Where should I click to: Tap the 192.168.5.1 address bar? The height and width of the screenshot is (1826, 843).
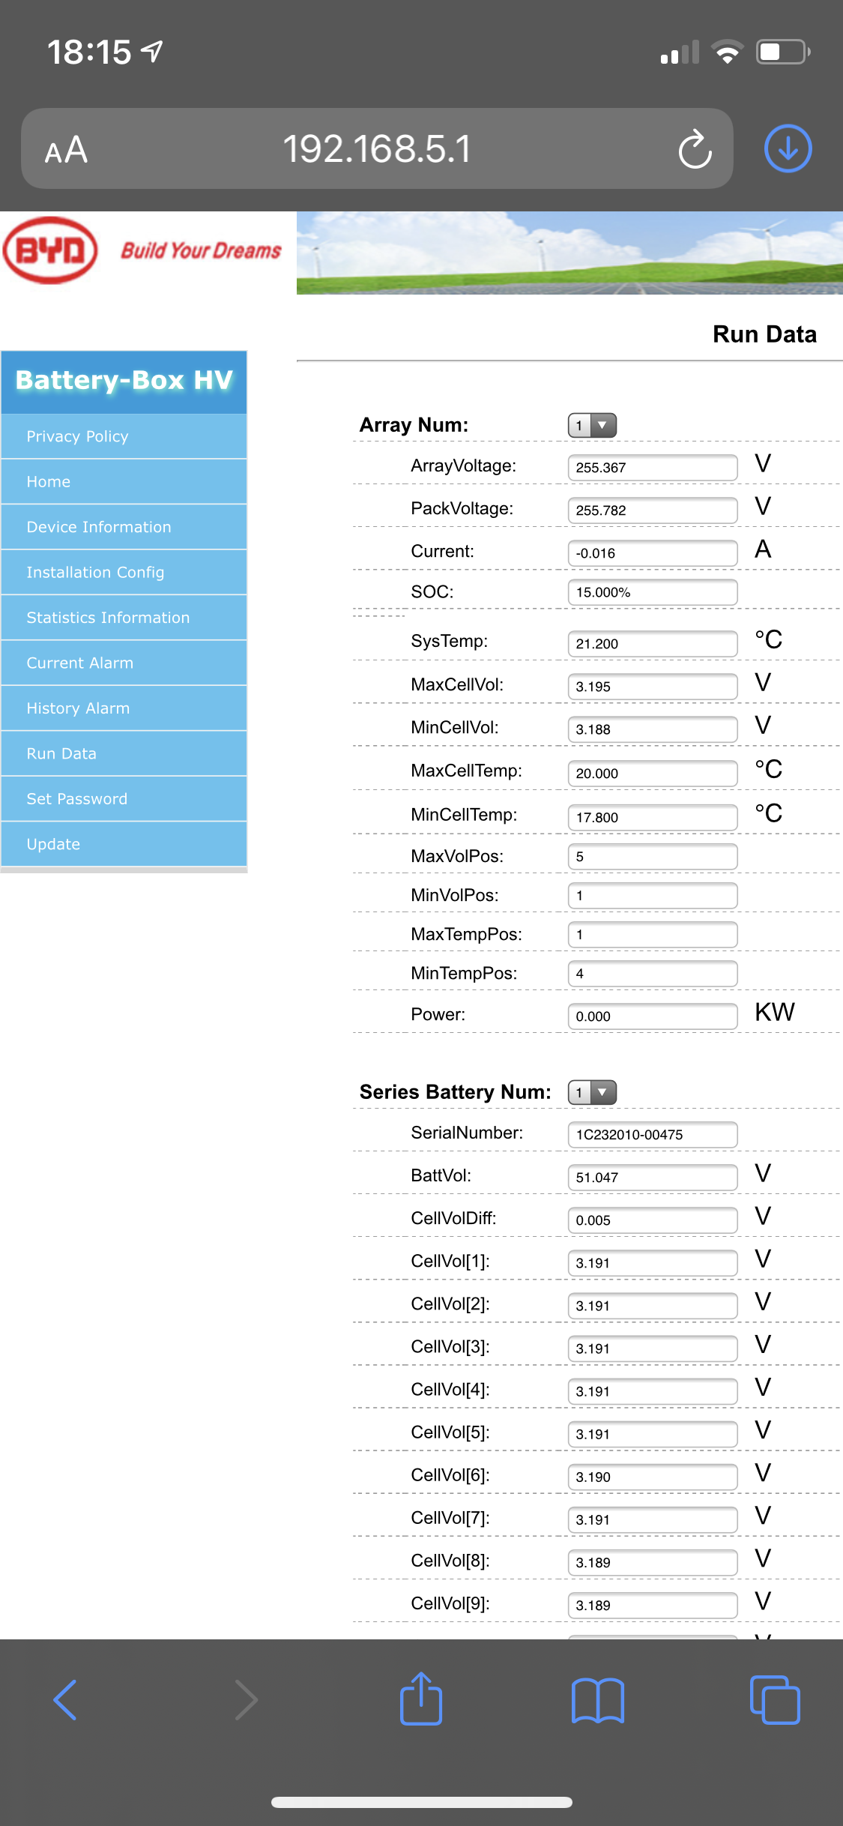pyautogui.click(x=377, y=149)
